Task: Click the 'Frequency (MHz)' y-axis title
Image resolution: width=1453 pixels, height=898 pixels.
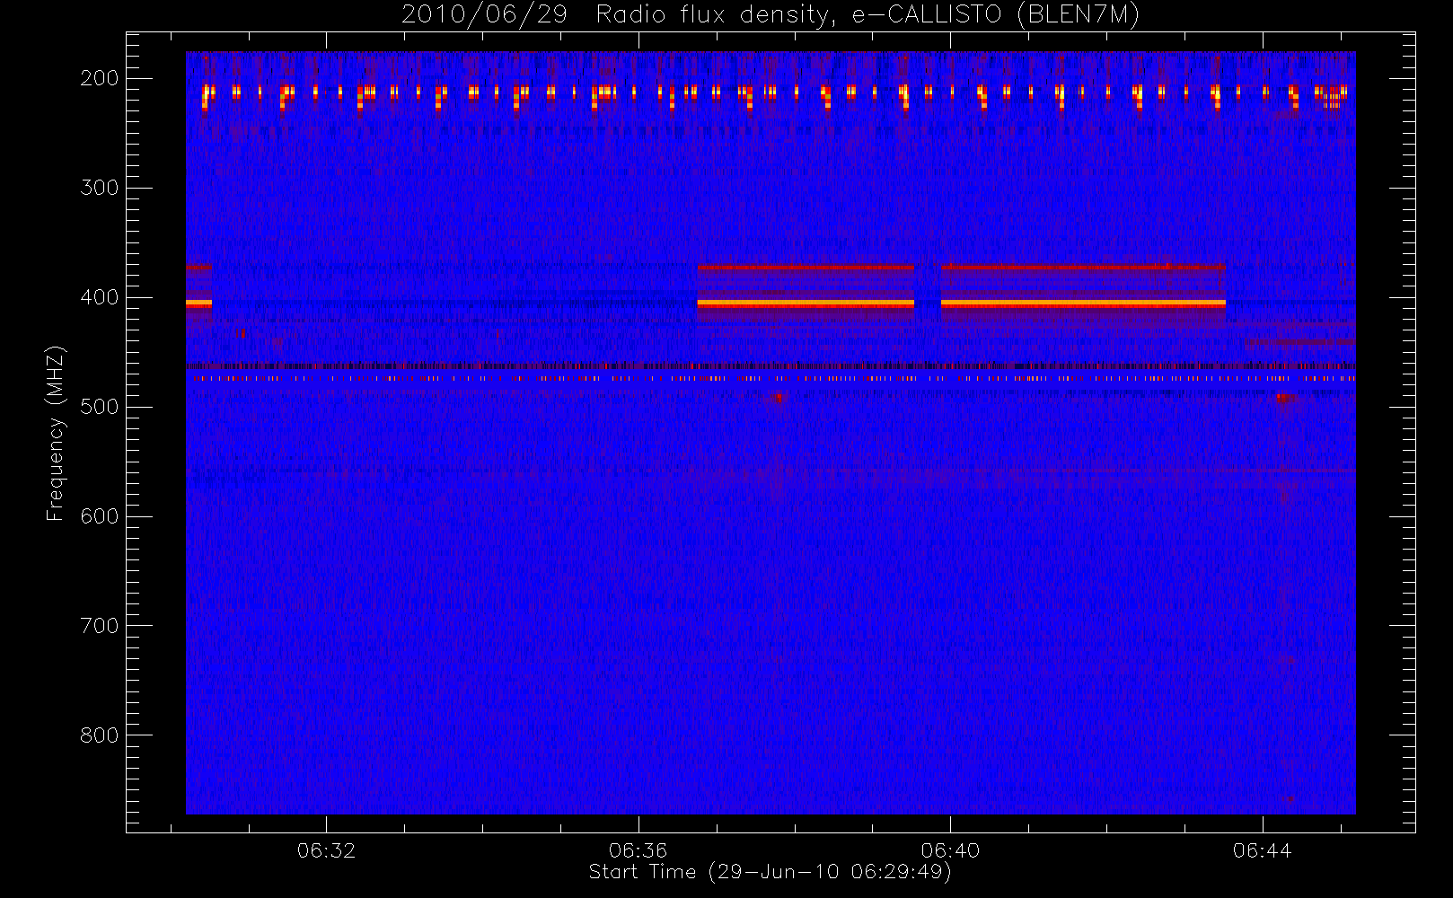Action: (56, 433)
